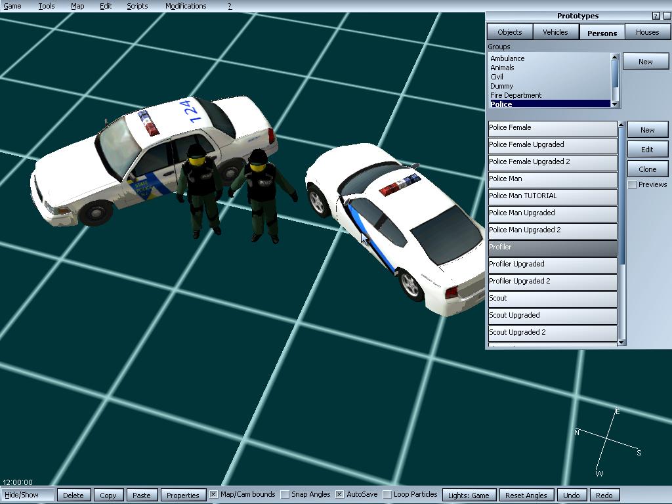Toggle the AutoSave checkbox
The width and height of the screenshot is (672, 504).
pyautogui.click(x=339, y=495)
